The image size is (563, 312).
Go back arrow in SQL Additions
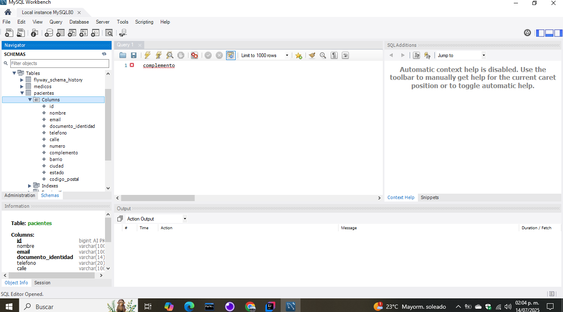pyautogui.click(x=391, y=55)
